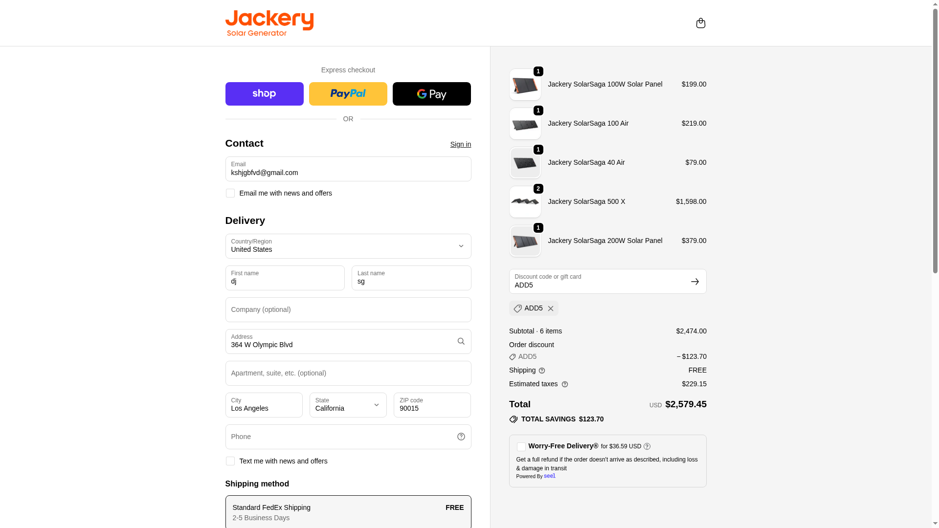Remove the ADD5 discount tag
Image resolution: width=939 pixels, height=528 pixels.
[x=551, y=308]
